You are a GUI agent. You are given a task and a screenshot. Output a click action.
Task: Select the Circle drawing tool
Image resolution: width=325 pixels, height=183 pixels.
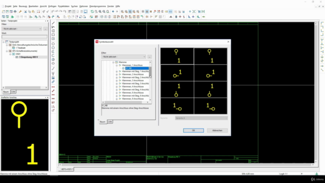pos(53,44)
